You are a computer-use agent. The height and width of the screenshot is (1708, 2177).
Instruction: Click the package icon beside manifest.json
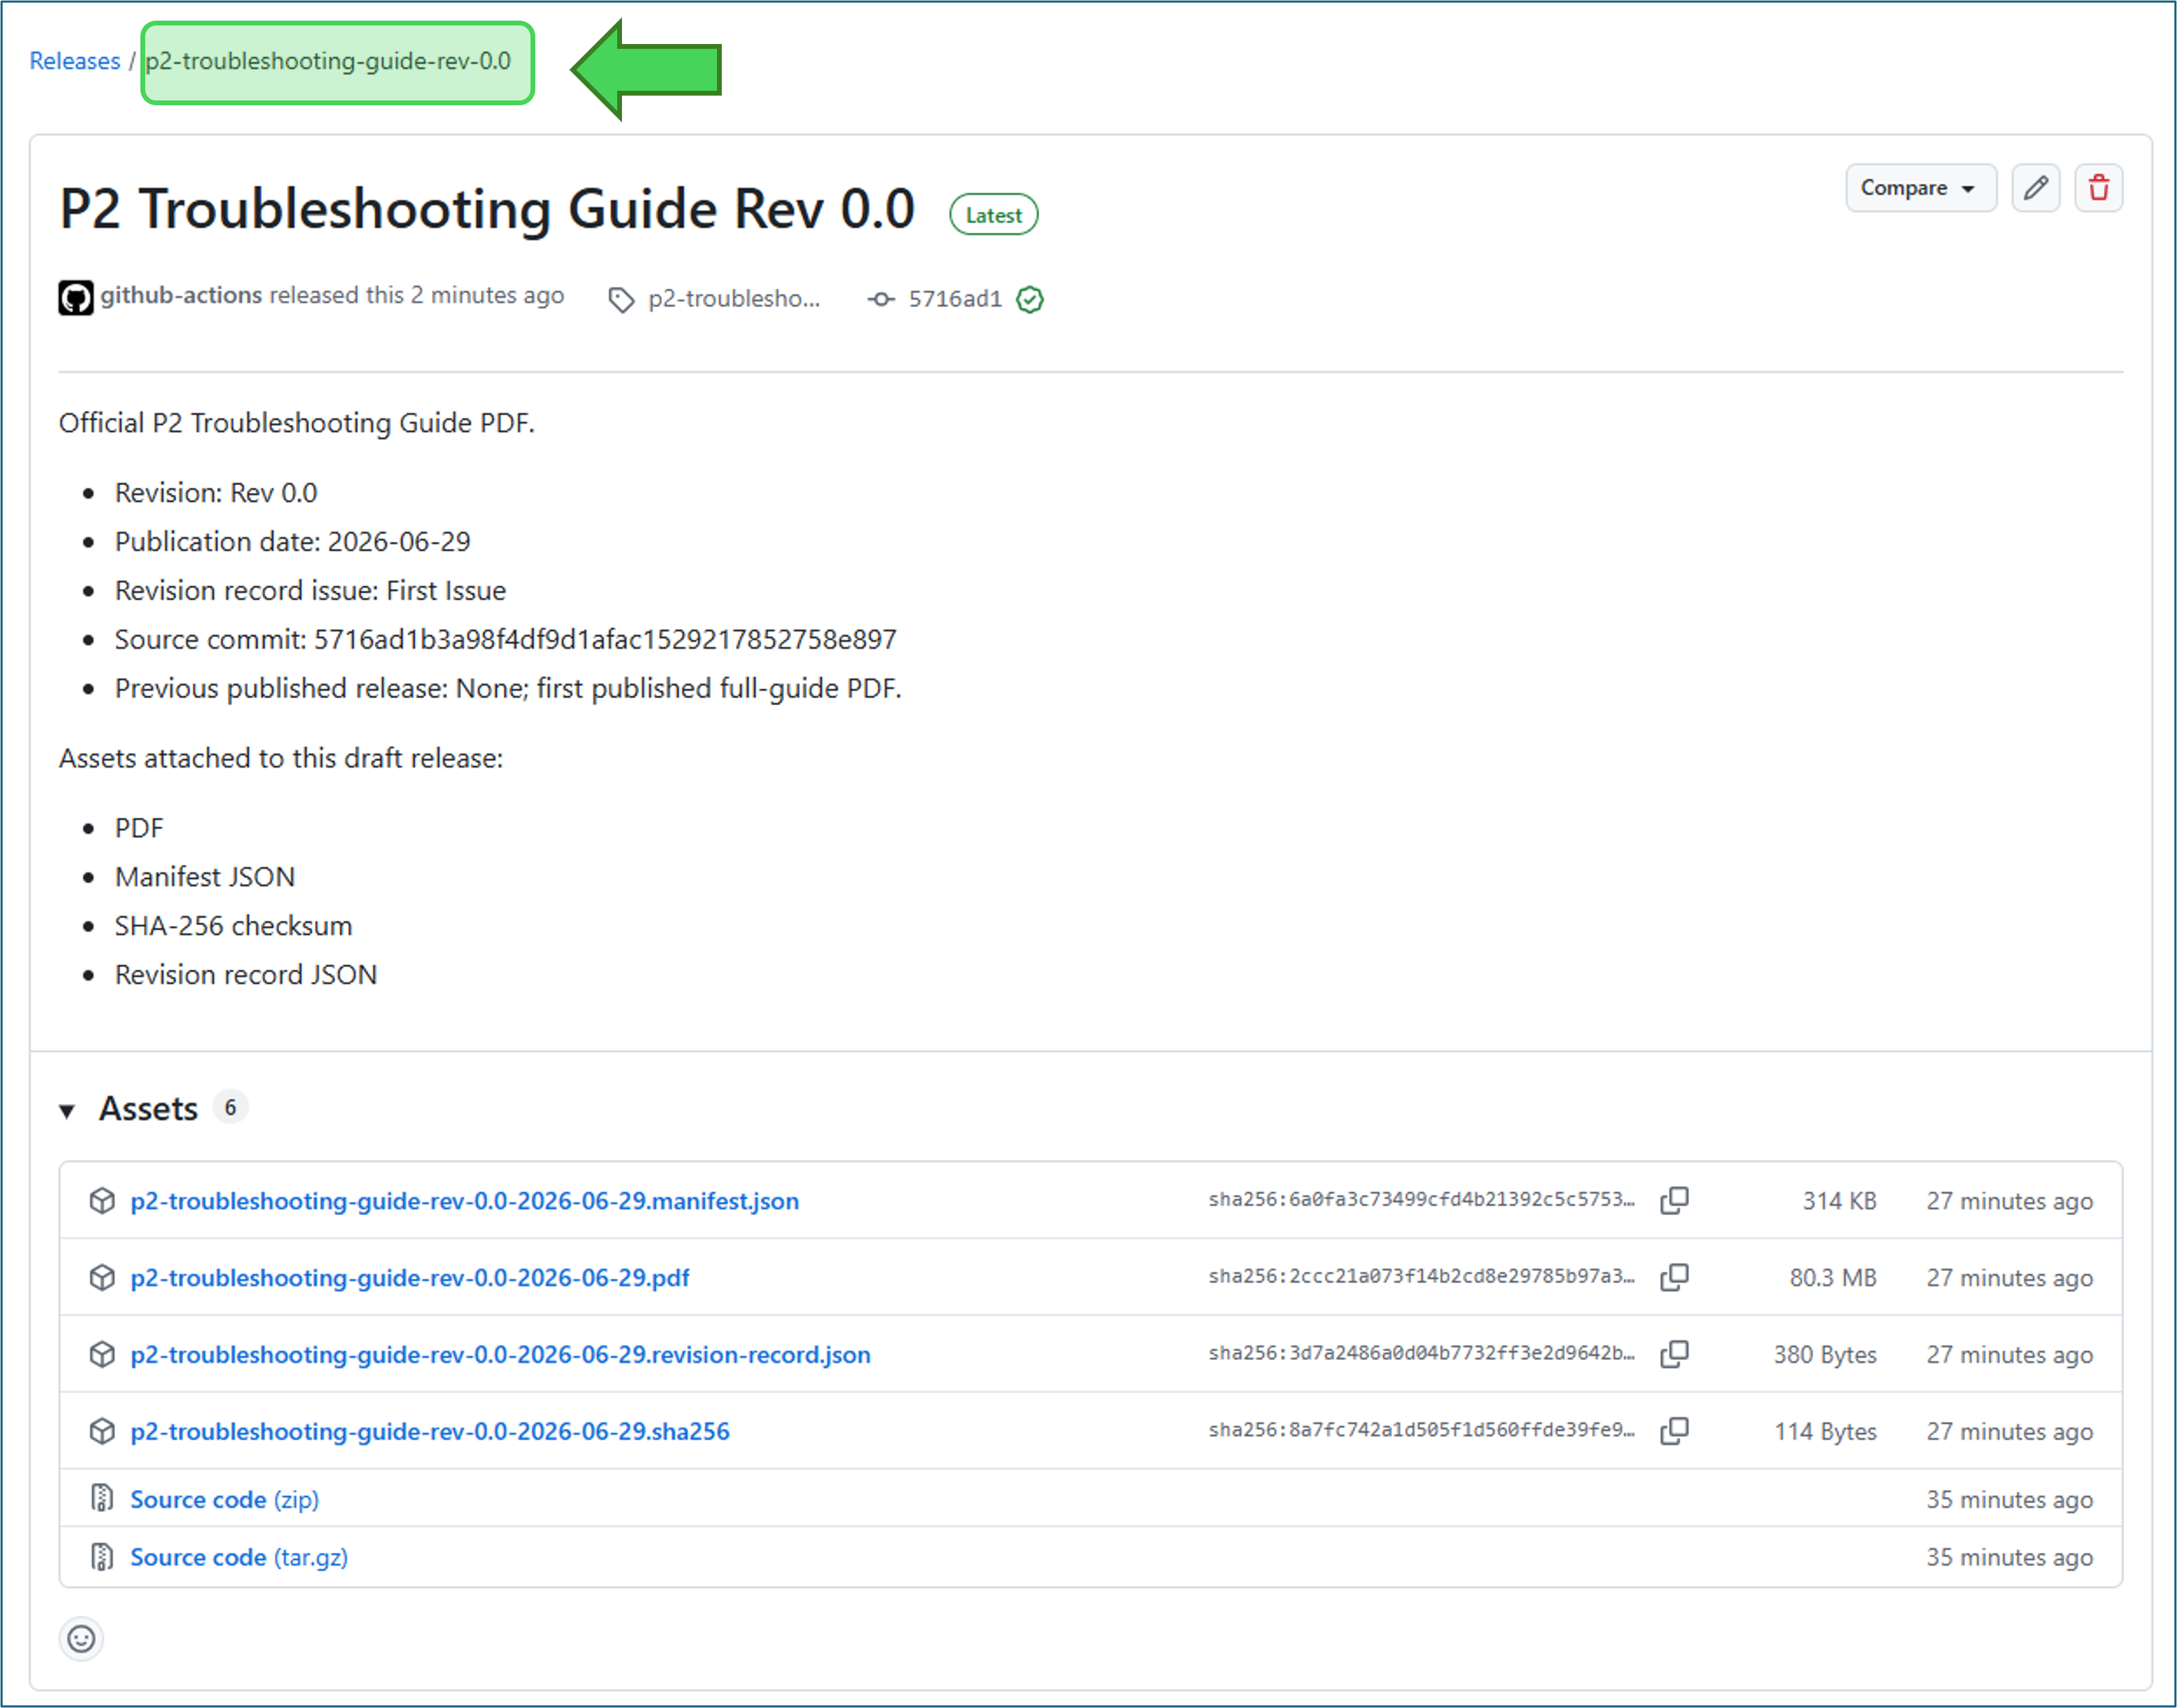(x=102, y=1200)
